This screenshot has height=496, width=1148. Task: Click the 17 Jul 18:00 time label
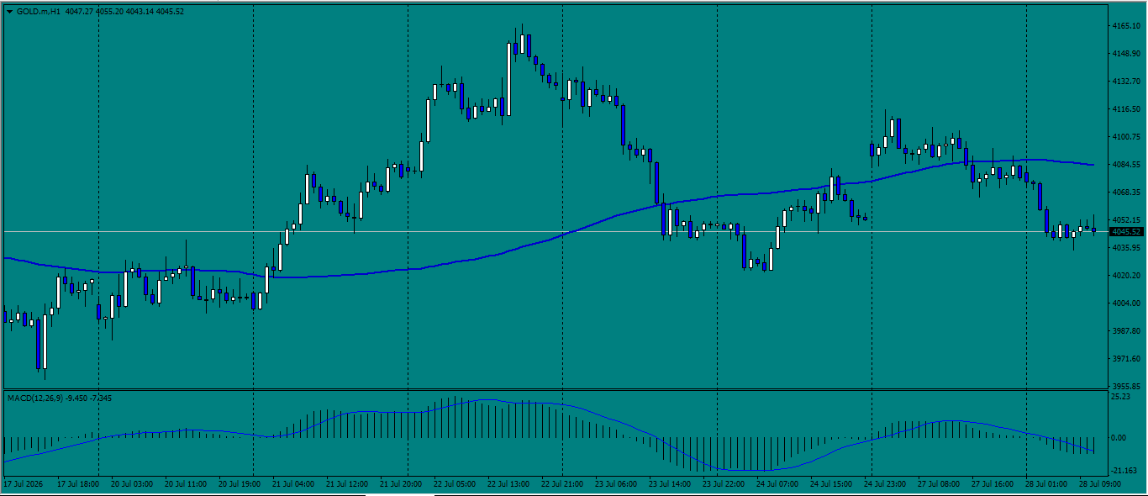coord(78,484)
